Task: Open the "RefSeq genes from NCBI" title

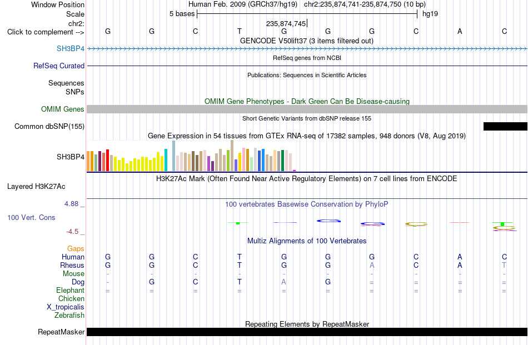Action: [x=307, y=58]
